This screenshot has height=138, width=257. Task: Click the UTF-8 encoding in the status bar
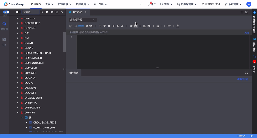tap(241, 136)
